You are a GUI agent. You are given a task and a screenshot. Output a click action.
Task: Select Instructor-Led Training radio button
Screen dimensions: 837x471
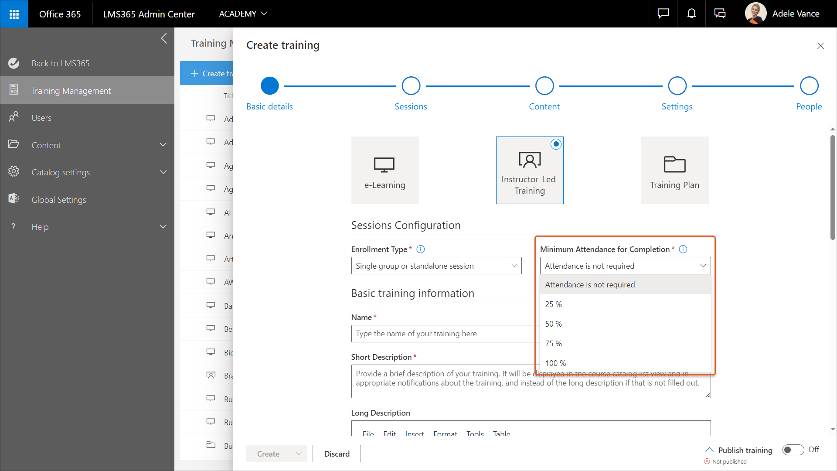tap(556, 144)
